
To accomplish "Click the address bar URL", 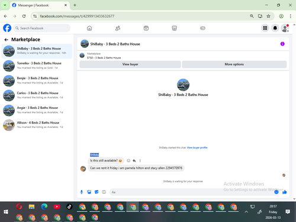I will [77, 16].
